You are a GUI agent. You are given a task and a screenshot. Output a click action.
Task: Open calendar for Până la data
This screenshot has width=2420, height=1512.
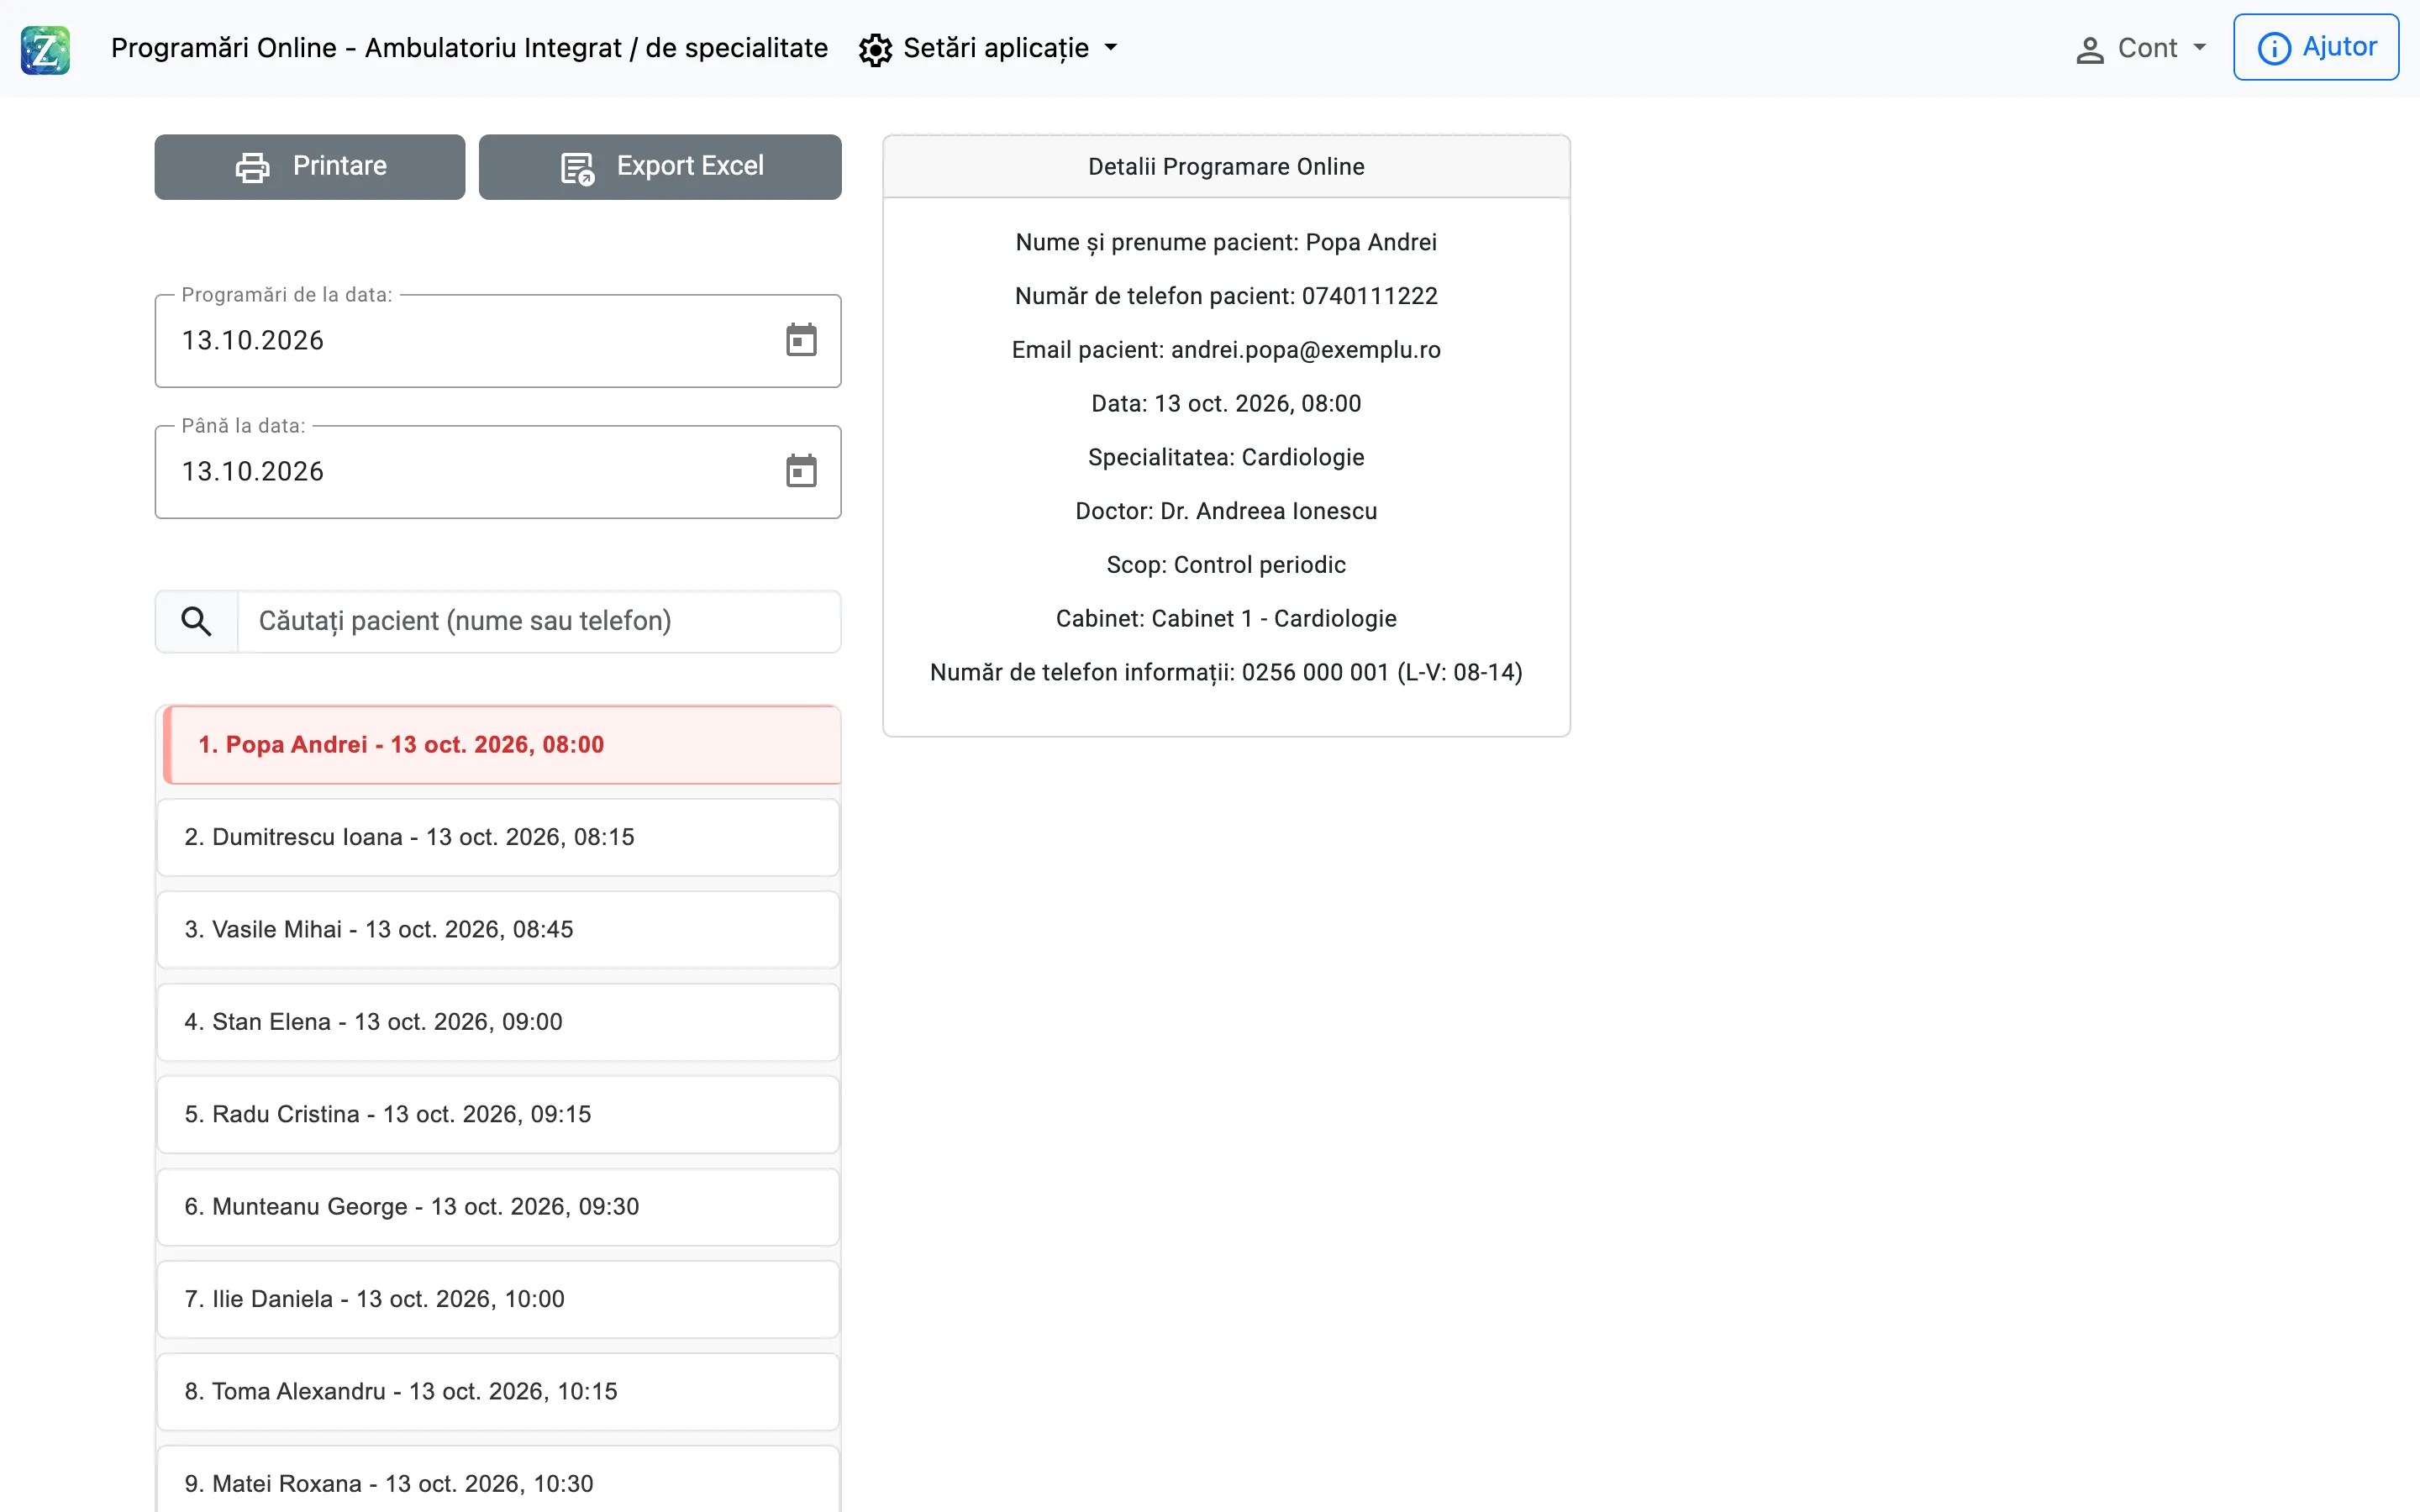point(801,471)
